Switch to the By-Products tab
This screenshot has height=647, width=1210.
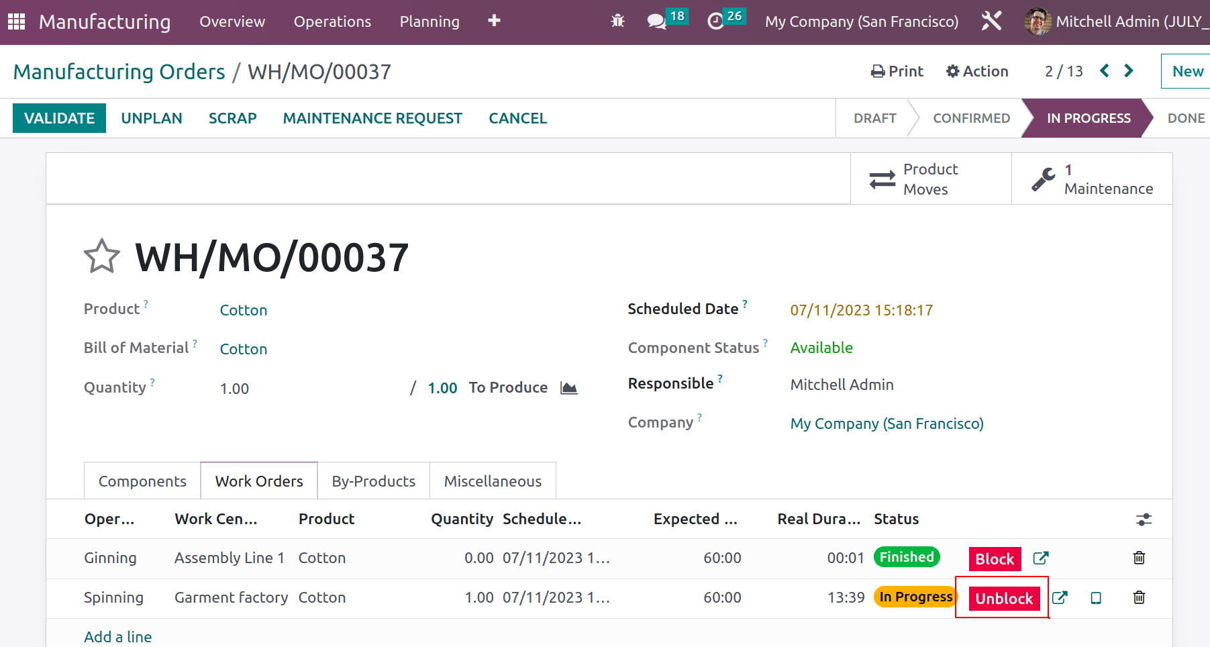(x=374, y=481)
